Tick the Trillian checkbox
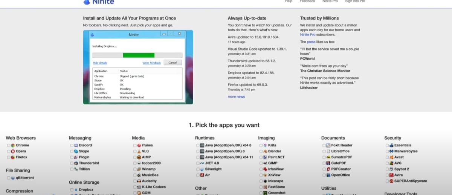Screen dimensions: 452x195 pyautogui.click(x=72, y=169)
